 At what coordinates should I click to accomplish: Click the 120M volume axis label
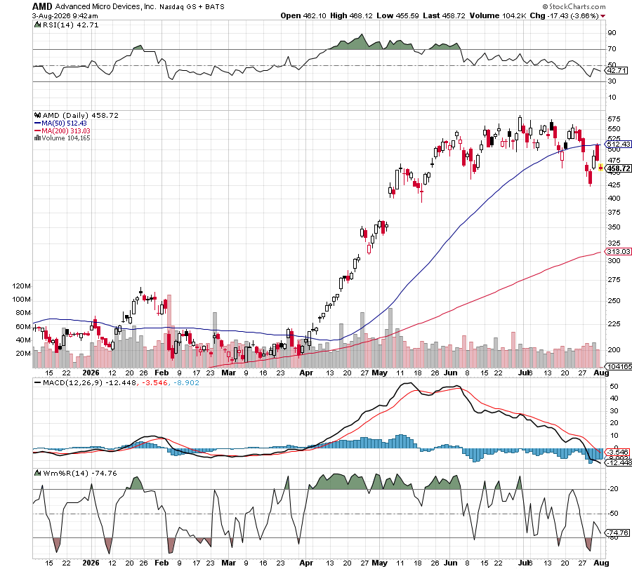point(21,286)
